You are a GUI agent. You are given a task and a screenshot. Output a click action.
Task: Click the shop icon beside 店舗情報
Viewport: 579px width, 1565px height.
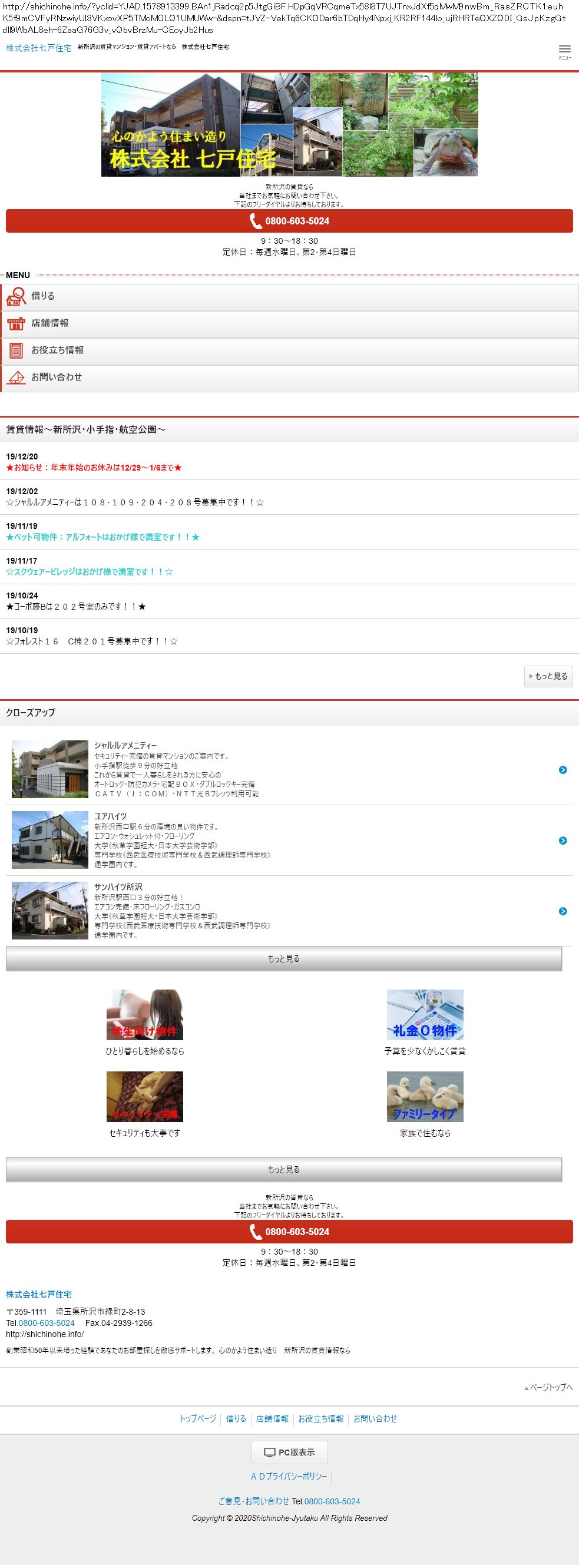point(16,323)
